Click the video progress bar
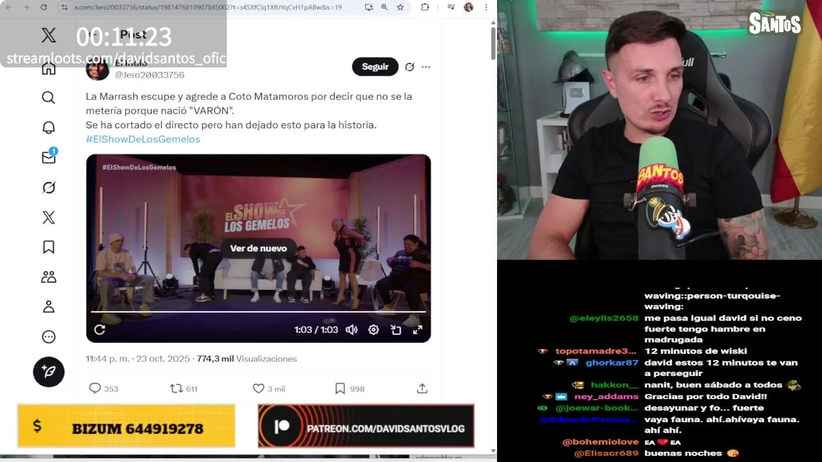Viewport: 822px width, 462px height. [258, 312]
